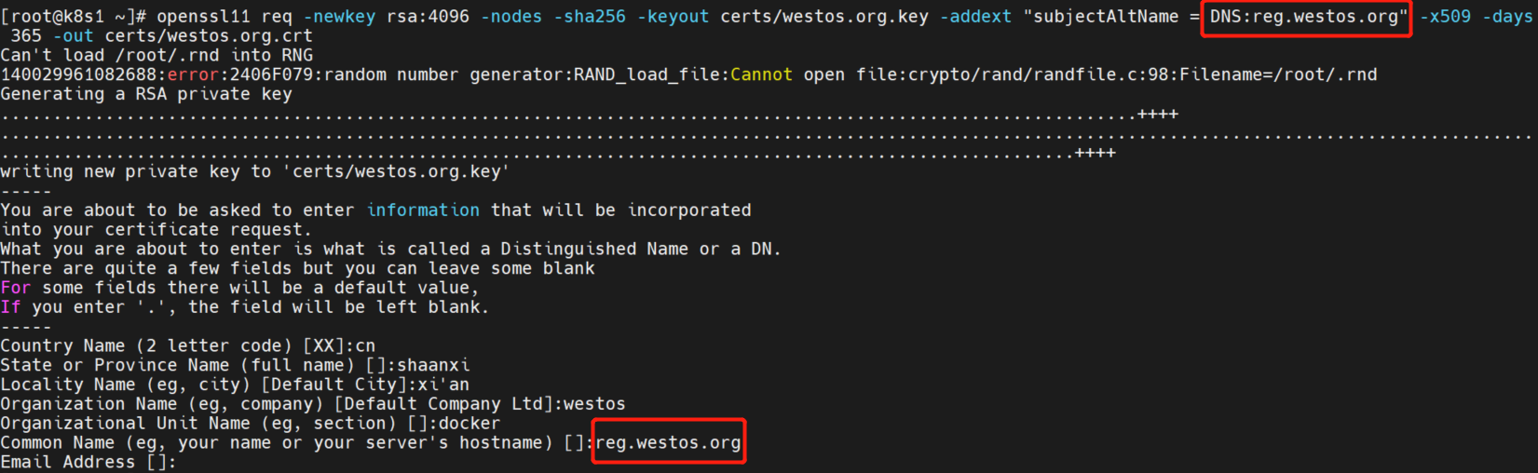Click the -keyout option in the command
This screenshot has height=473, width=1538.
673,17
